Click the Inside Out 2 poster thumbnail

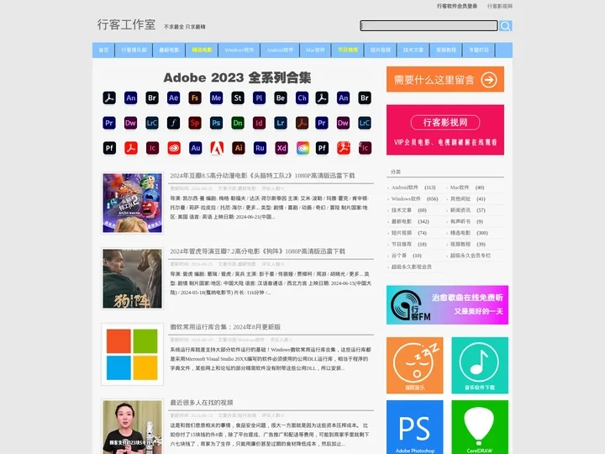[133, 203]
